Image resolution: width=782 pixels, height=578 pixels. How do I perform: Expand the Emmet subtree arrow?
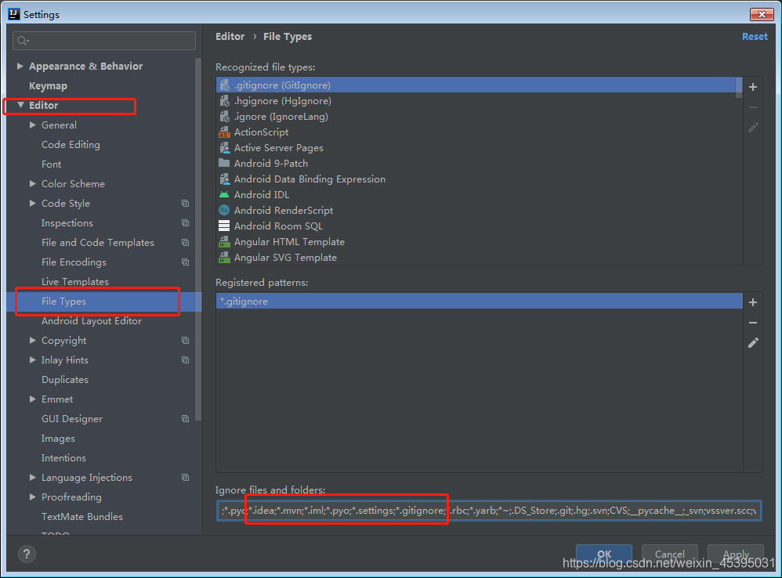tap(32, 399)
